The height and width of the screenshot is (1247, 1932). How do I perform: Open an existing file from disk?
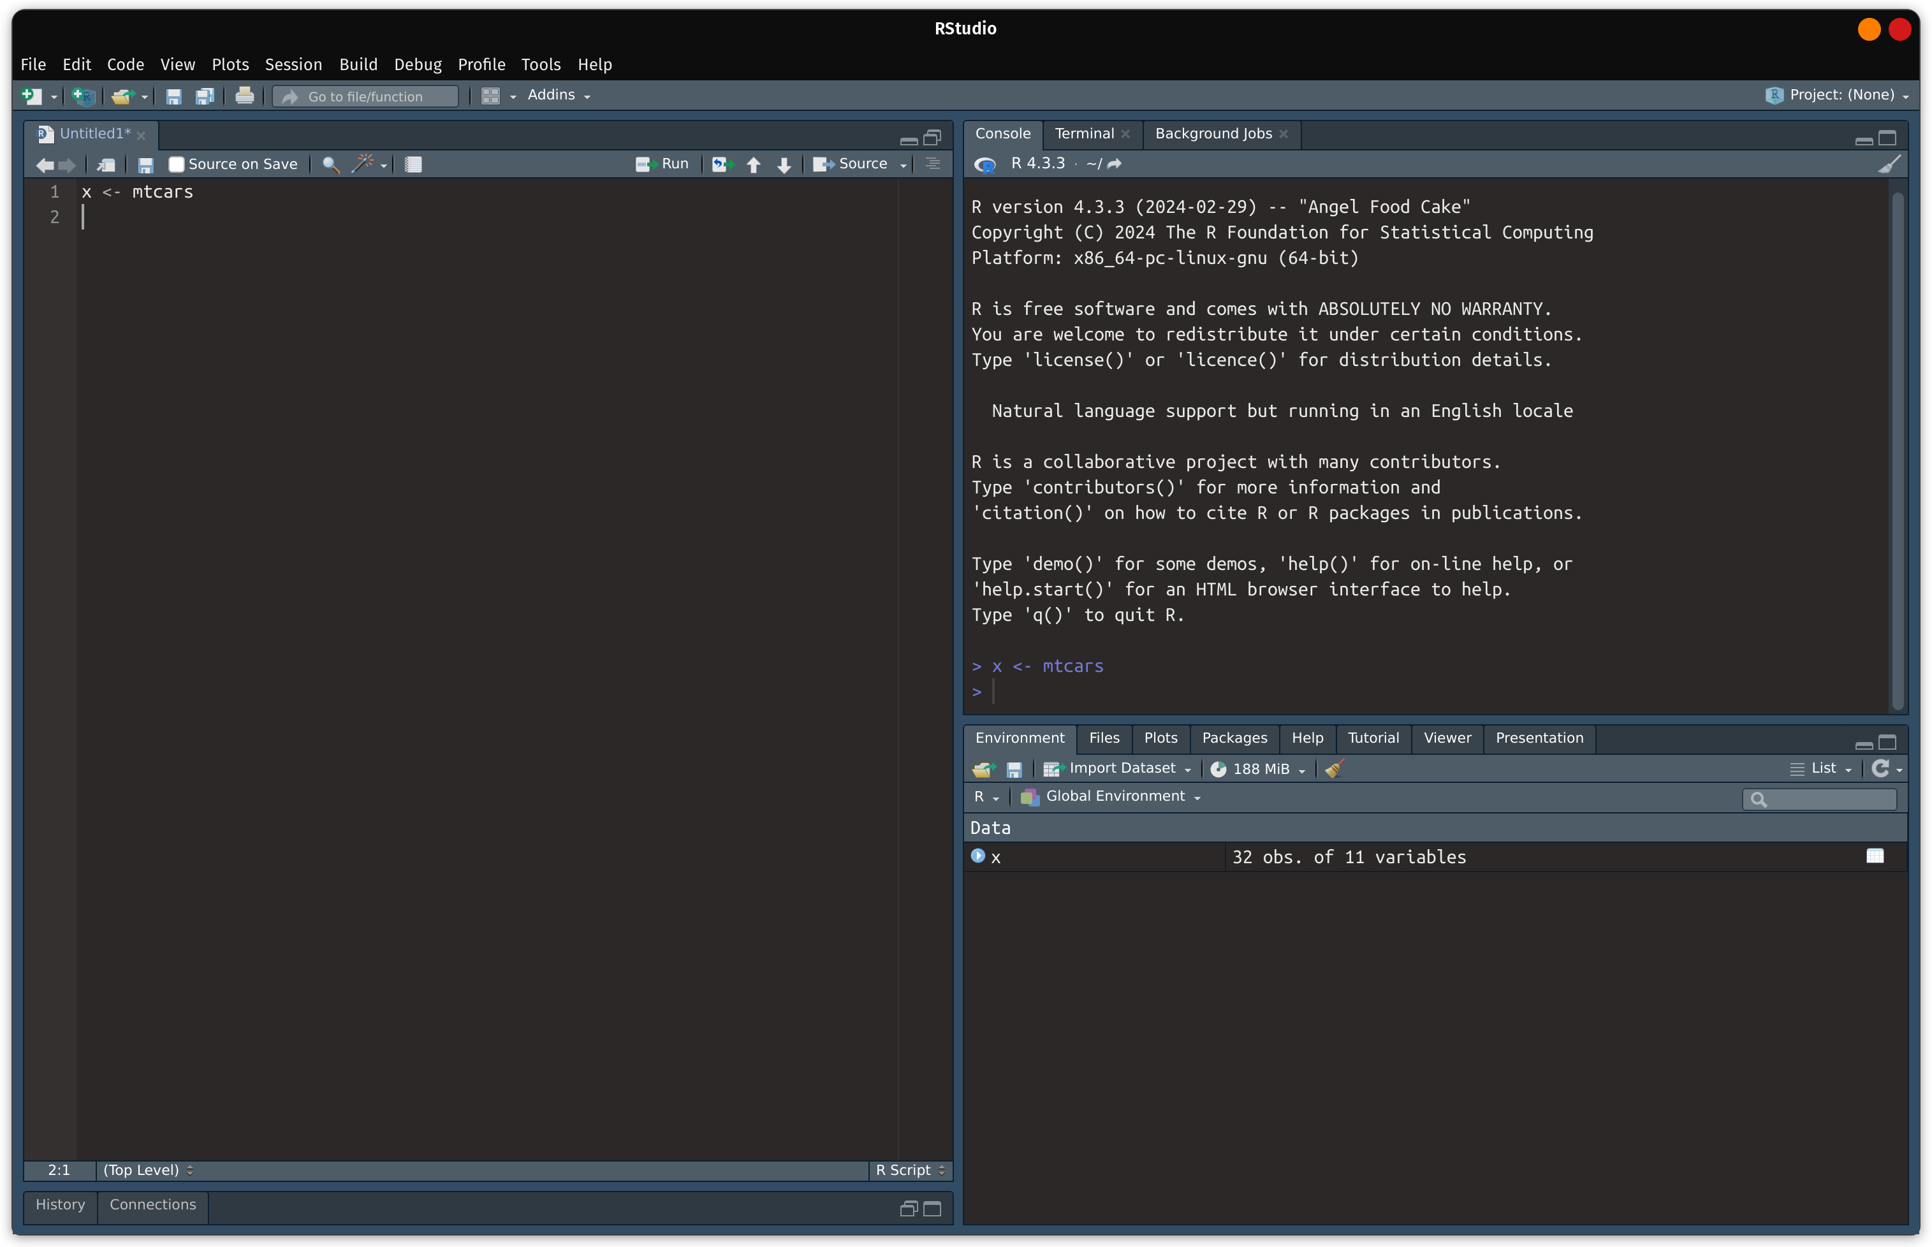click(123, 96)
